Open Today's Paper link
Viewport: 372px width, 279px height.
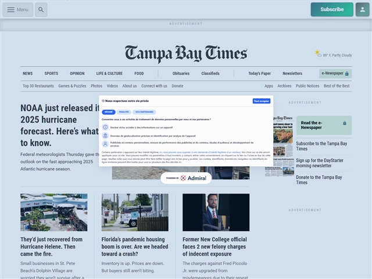tap(259, 74)
